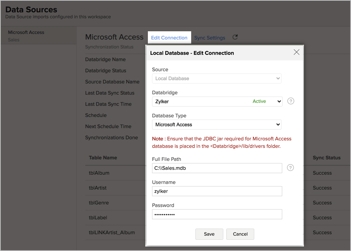Click Success status for tblArtist row
Viewport: 351px width, 251px height.
pyautogui.click(x=322, y=188)
